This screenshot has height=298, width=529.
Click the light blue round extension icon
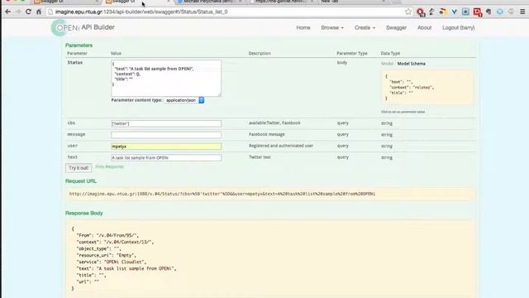tap(499, 12)
